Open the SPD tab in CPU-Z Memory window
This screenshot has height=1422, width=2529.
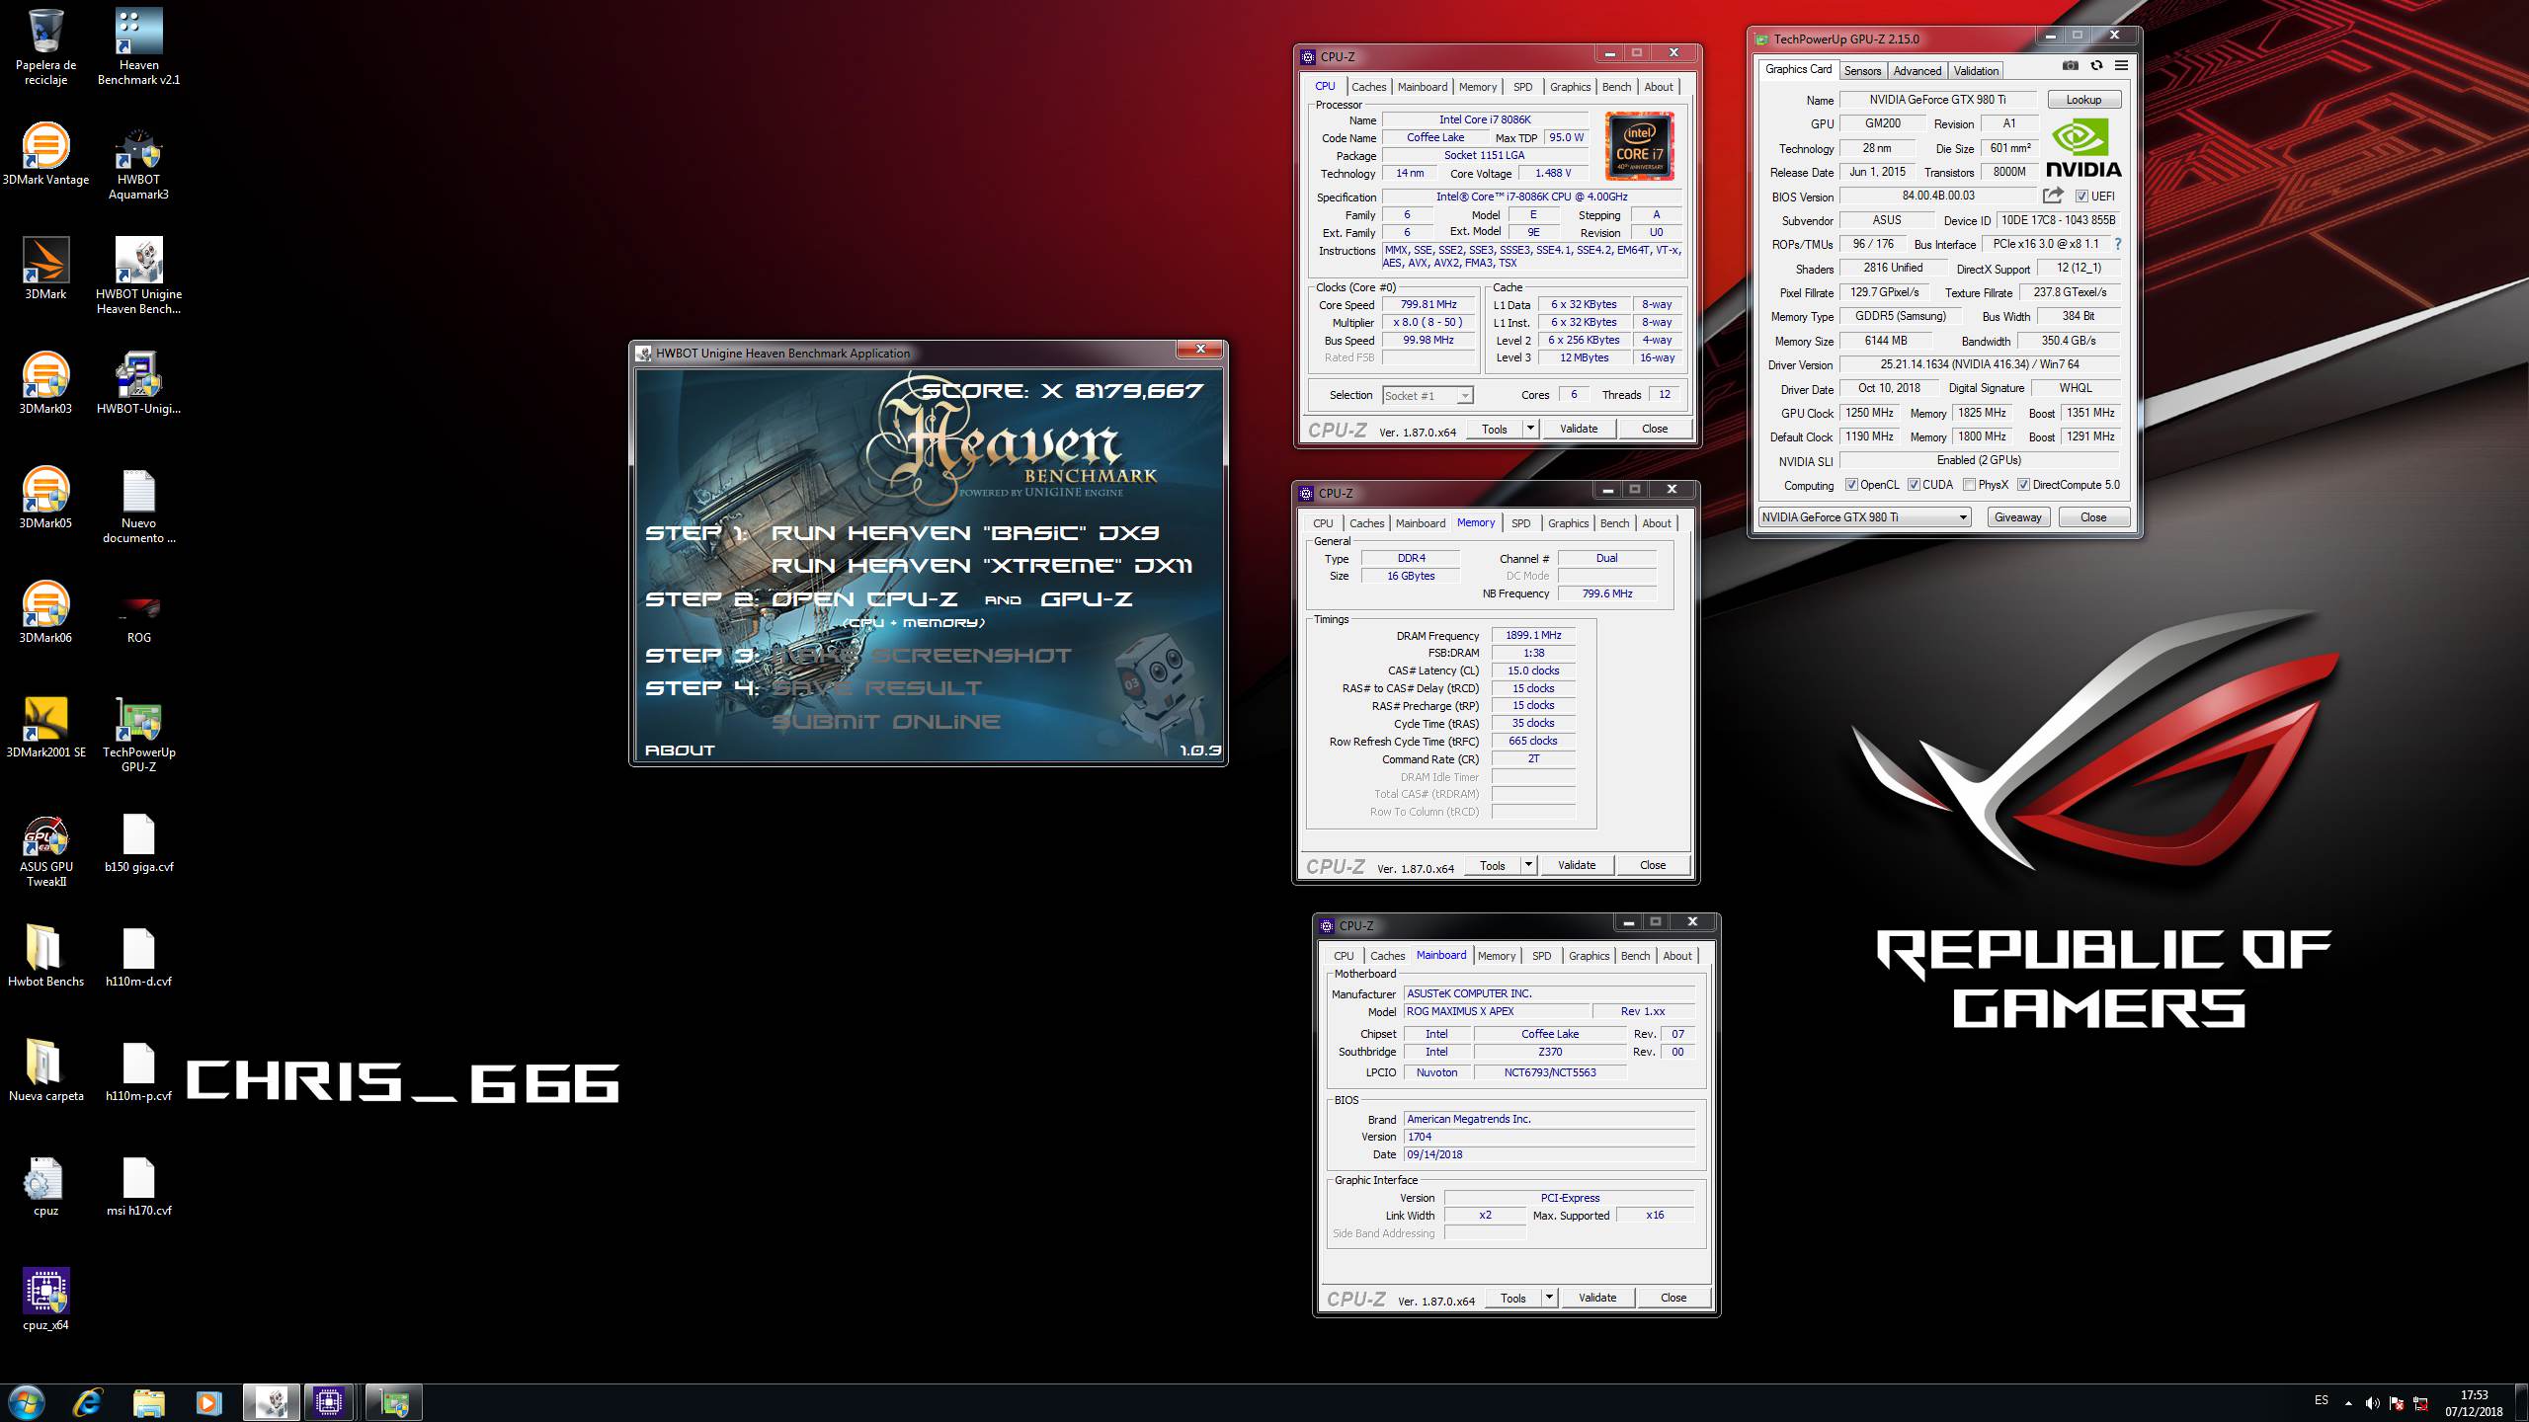(x=1521, y=523)
